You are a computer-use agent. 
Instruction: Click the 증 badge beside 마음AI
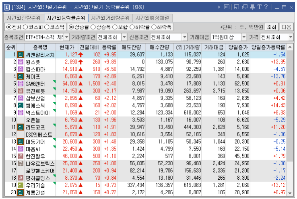(20, 149)
